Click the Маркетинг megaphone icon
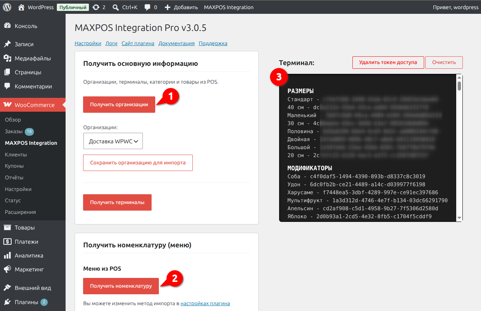 [x=7, y=270]
